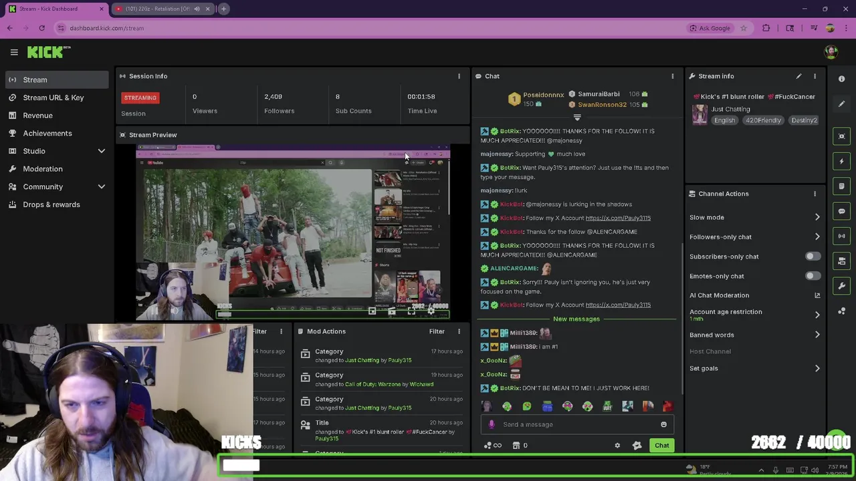The height and width of the screenshot is (481, 856).
Task: Click the STREAMING session badge
Action: click(x=140, y=98)
